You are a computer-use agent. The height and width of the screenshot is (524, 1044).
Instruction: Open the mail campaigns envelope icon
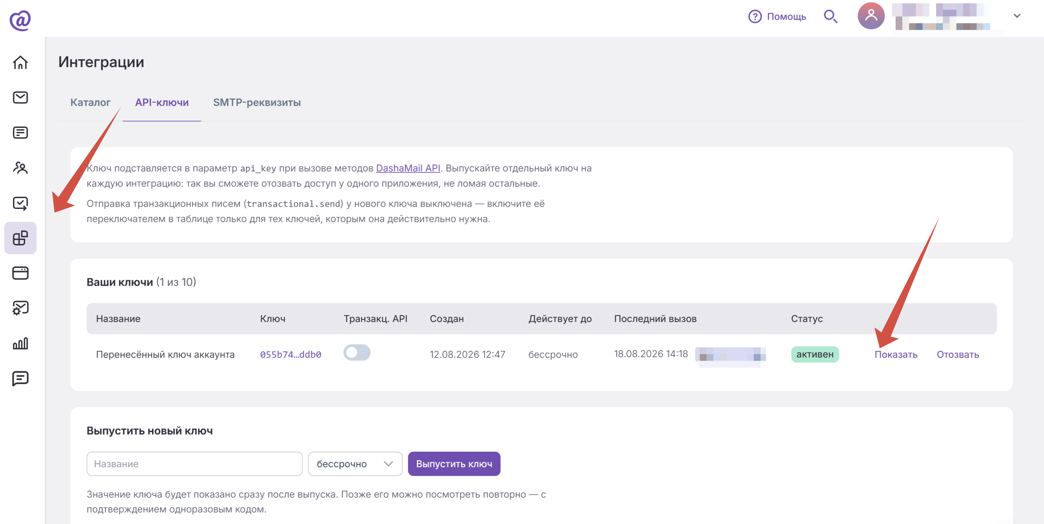[x=20, y=97]
